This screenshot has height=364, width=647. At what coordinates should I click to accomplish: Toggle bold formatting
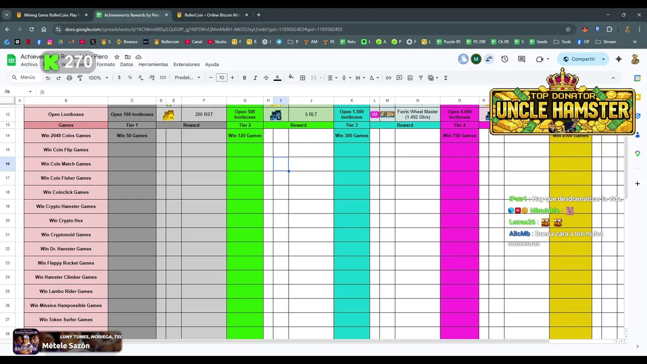point(245,78)
